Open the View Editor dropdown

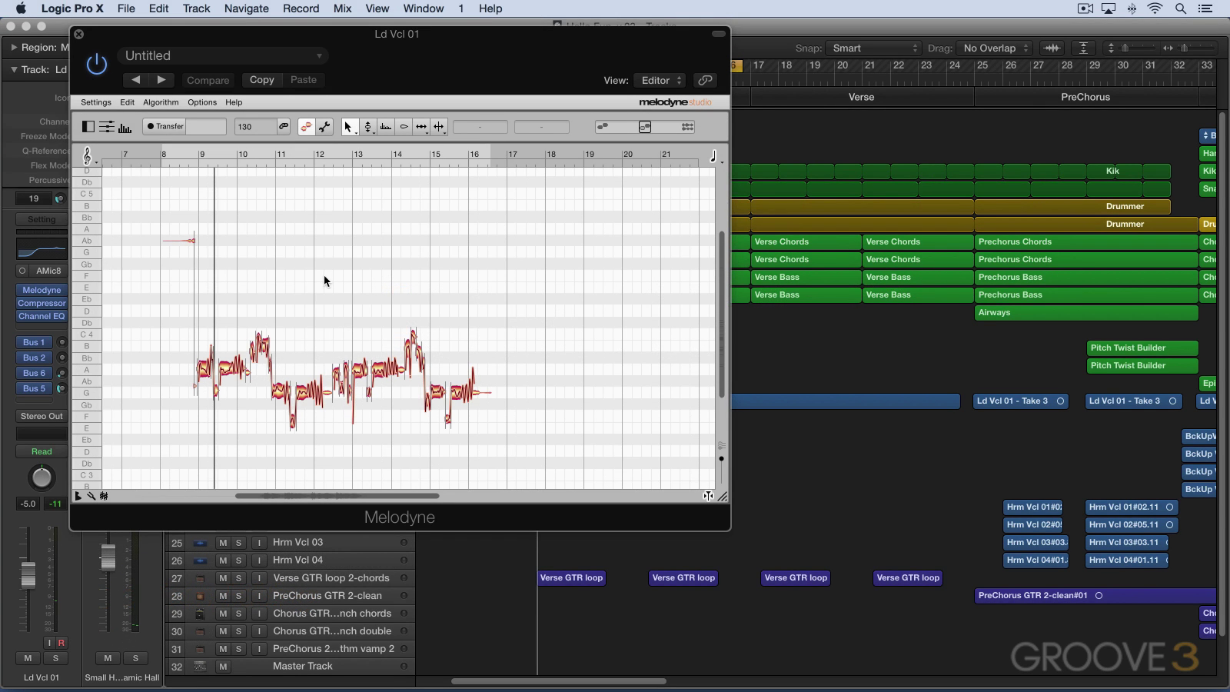[660, 80]
